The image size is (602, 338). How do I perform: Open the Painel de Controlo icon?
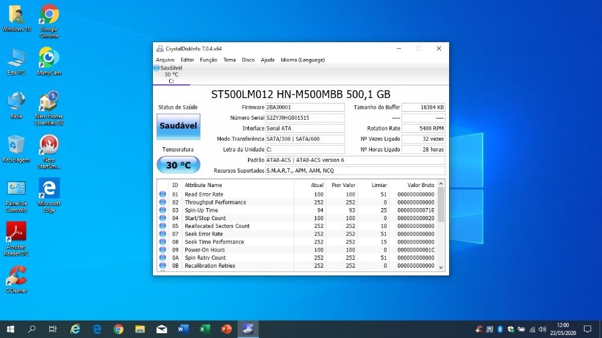(x=16, y=197)
